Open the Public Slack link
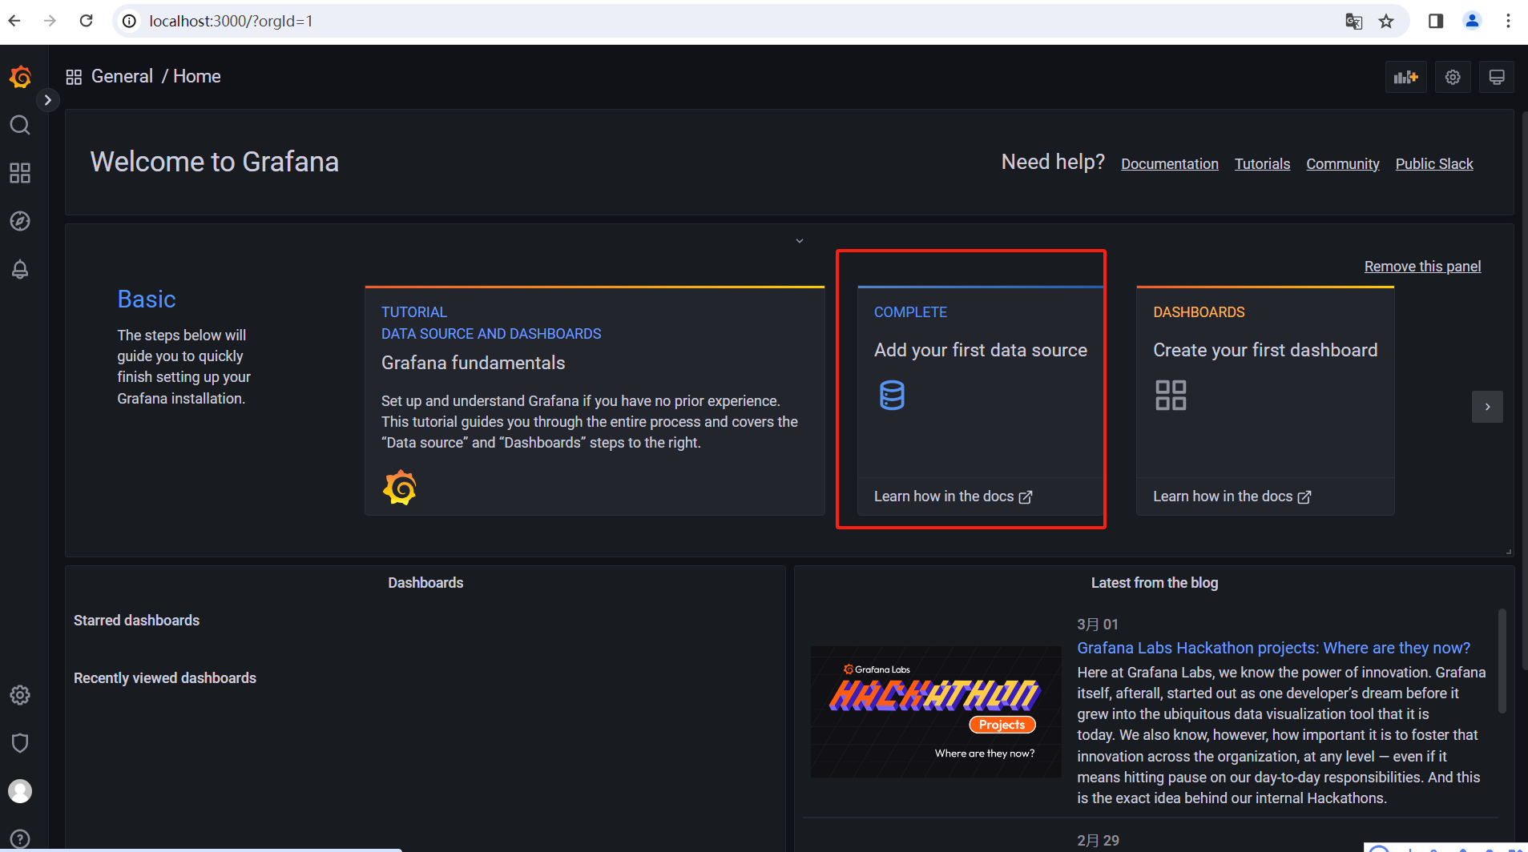1528x852 pixels. [1433, 163]
